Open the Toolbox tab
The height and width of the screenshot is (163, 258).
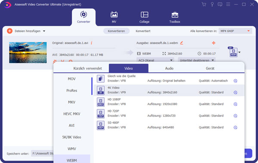(175, 17)
